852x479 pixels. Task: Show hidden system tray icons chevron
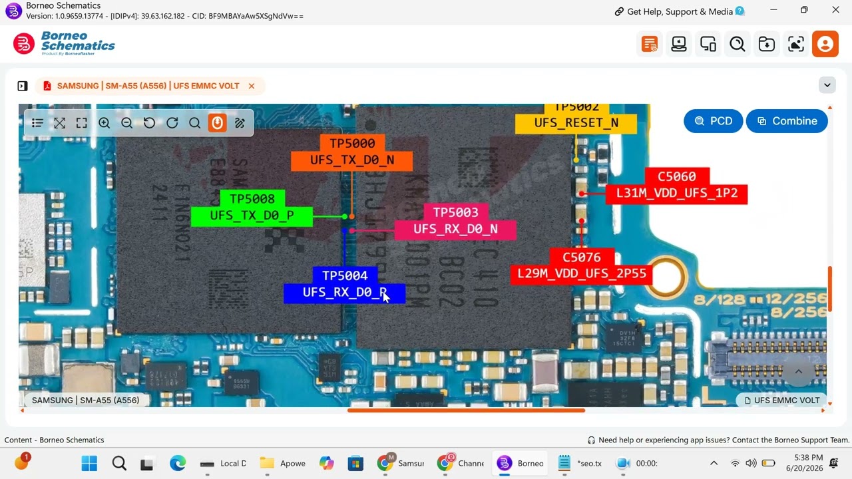pyautogui.click(x=714, y=463)
